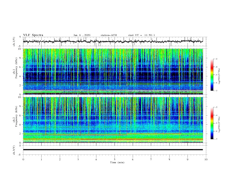Click the "ch.2 Frequency (kHz)" axis label

15,119
